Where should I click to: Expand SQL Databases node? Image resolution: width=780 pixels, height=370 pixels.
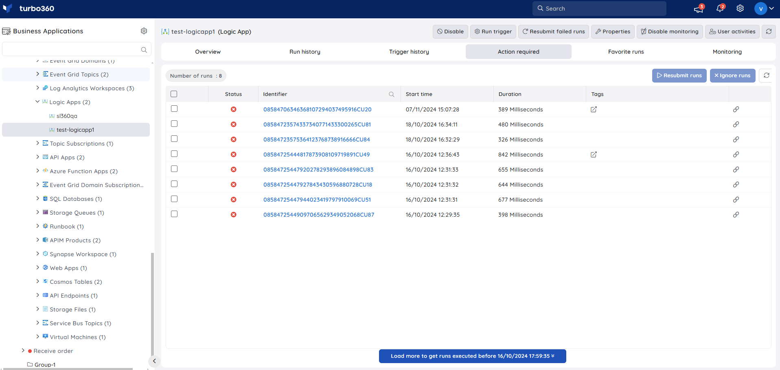tap(37, 198)
